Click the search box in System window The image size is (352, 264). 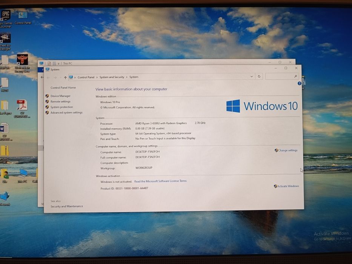click(282, 76)
